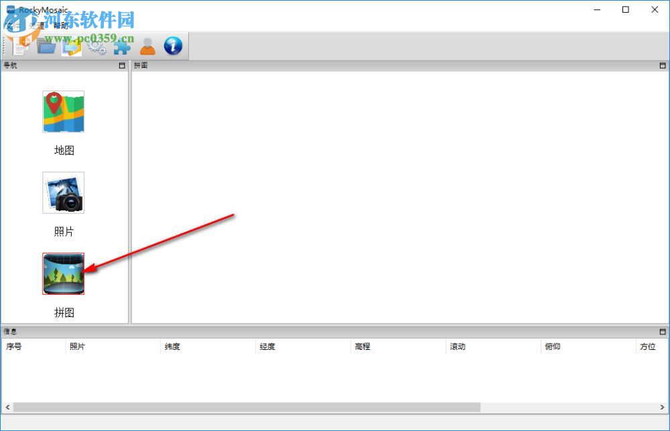This screenshot has height=431, width=670.
Task: Minimize the RockyMosaic window
Action: 598,9
